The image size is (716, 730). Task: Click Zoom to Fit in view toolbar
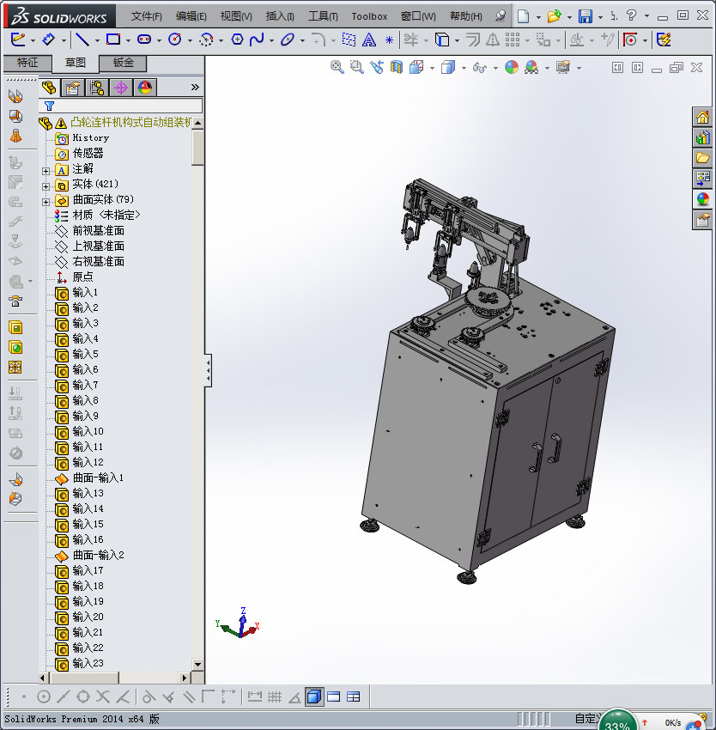[337, 68]
